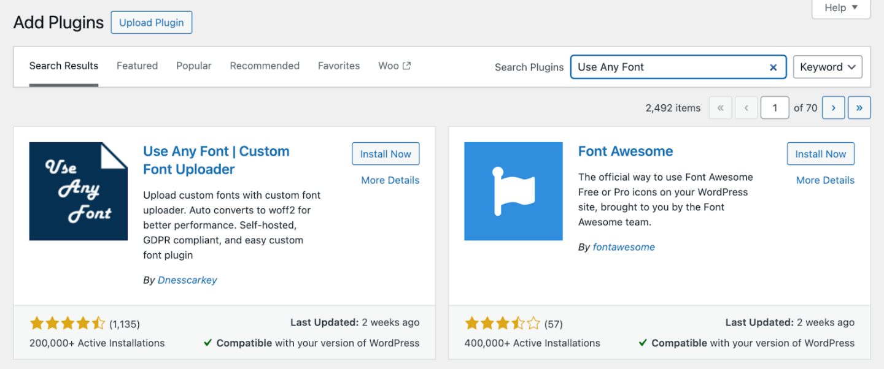
Task: Install the Use Any Font plugin
Action: (386, 154)
